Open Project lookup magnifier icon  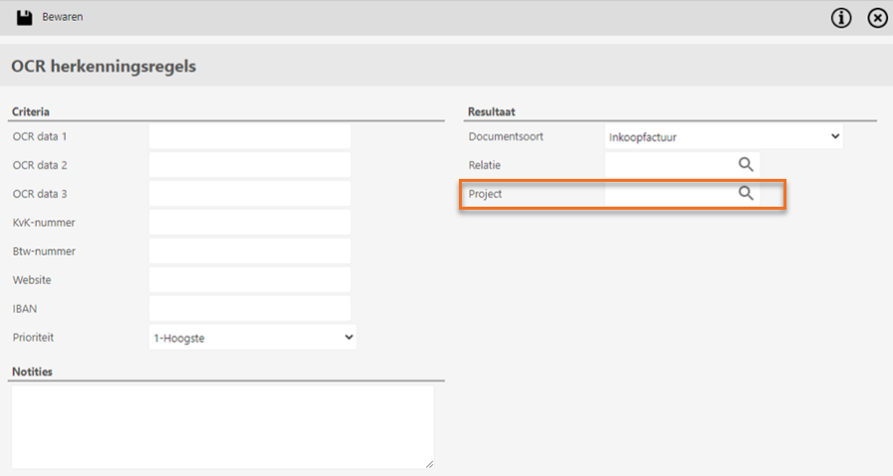[746, 194]
